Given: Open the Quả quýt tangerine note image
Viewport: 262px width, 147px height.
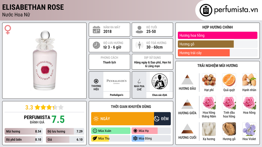Looking at the screenshot, I should pos(229,80).
